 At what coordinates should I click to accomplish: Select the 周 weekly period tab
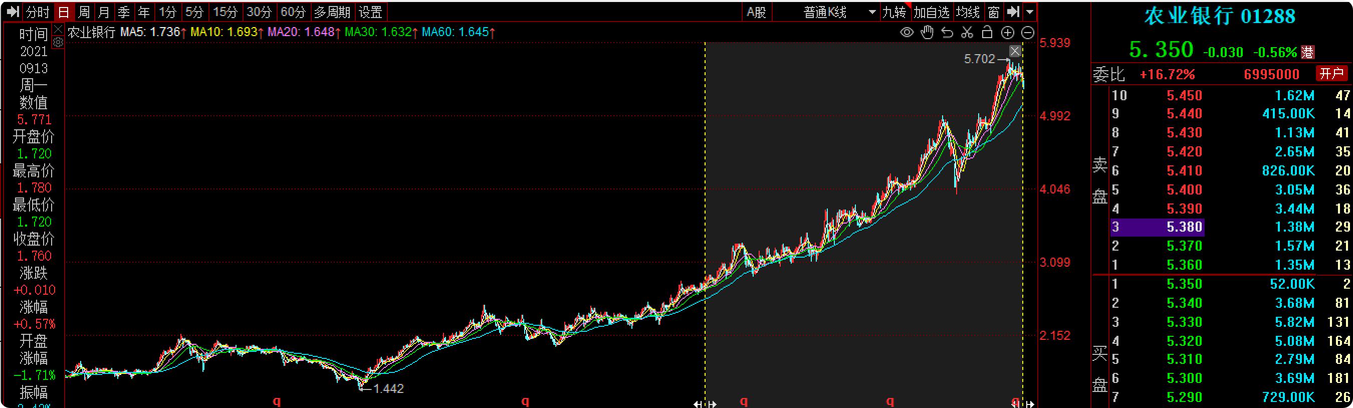pos(84,12)
